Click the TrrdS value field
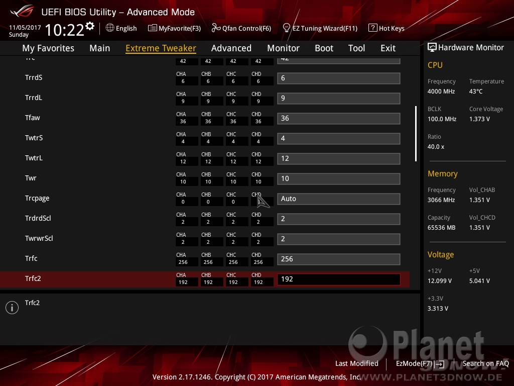Screen dimensions: 514x386 click(x=339, y=78)
